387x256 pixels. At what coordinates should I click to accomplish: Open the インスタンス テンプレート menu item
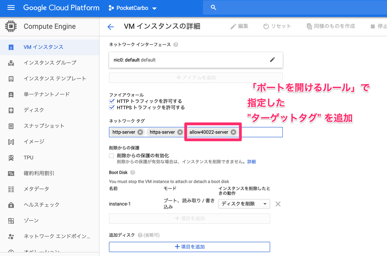point(50,79)
